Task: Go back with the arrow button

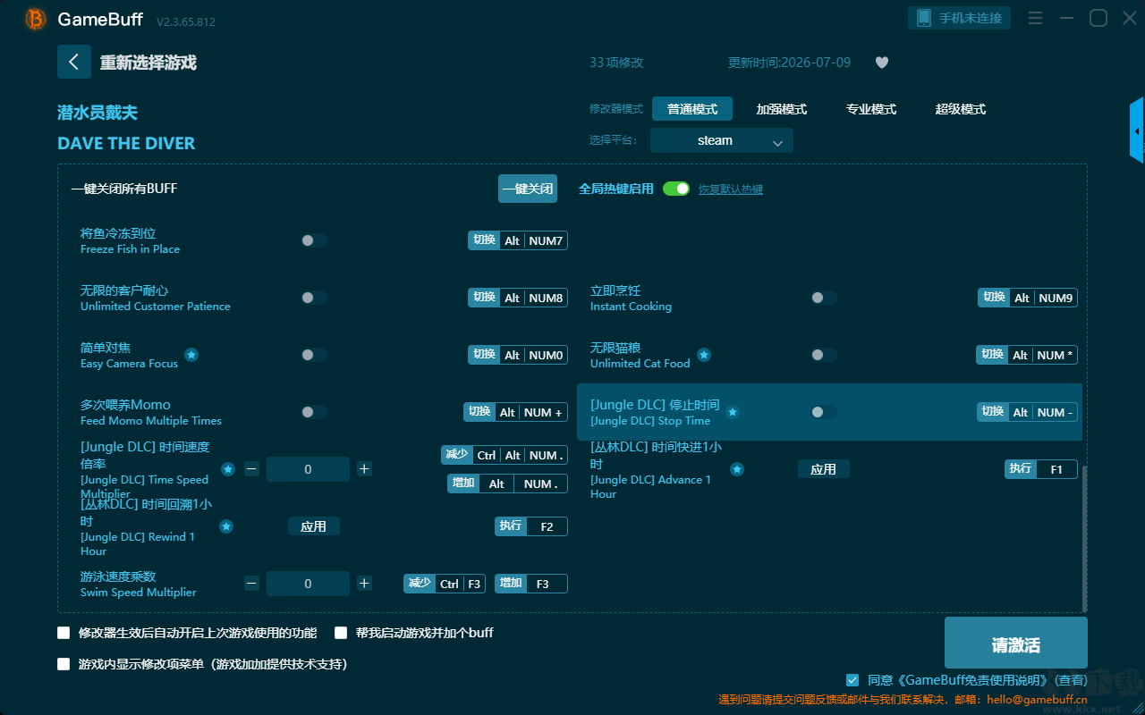Action: [x=74, y=62]
